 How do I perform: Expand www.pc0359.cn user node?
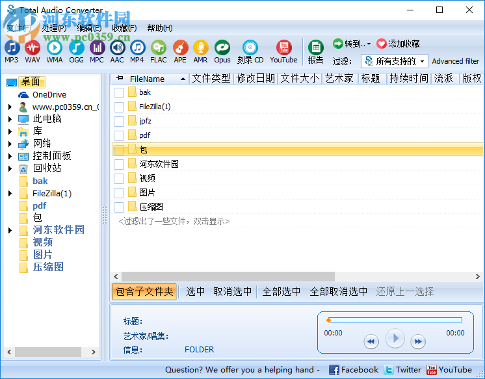tap(10, 107)
